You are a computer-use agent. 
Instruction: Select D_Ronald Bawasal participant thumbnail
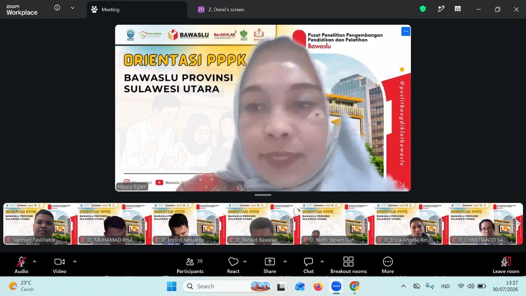click(263, 224)
